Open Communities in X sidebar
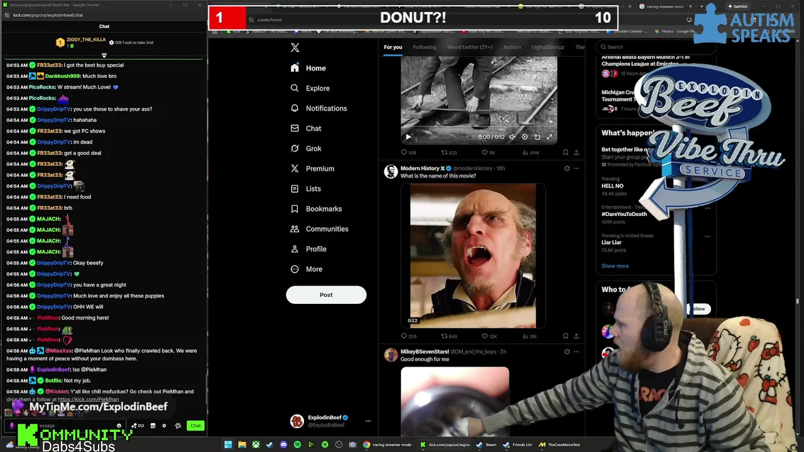This screenshot has width=804, height=452. coord(319,229)
